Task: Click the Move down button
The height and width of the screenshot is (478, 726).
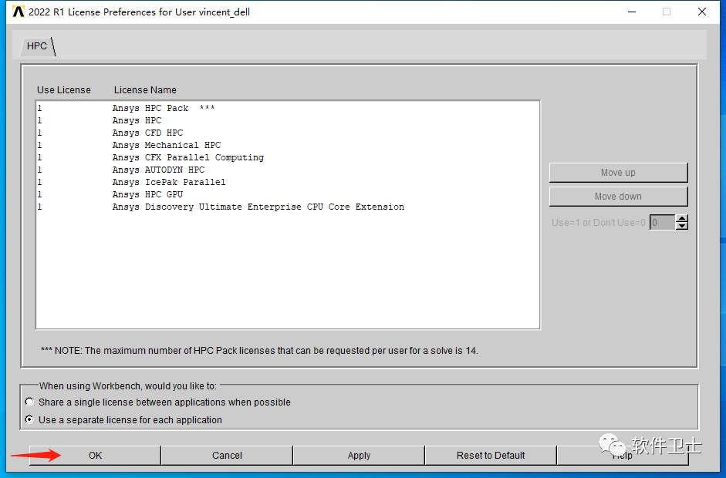Action: pos(618,197)
